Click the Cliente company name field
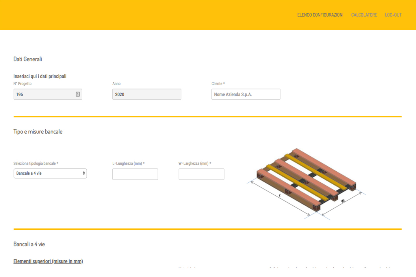416x277 pixels. pyautogui.click(x=246, y=94)
